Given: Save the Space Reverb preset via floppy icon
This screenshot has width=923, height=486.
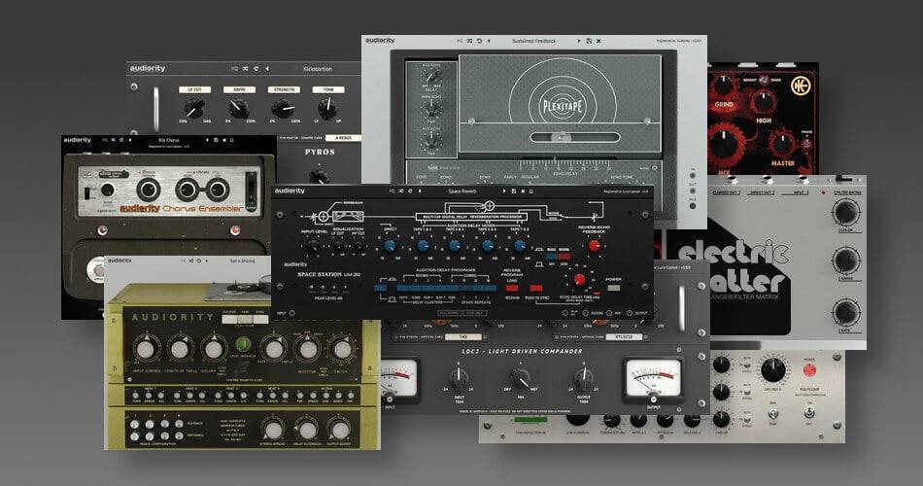Looking at the screenshot, I should [x=514, y=191].
